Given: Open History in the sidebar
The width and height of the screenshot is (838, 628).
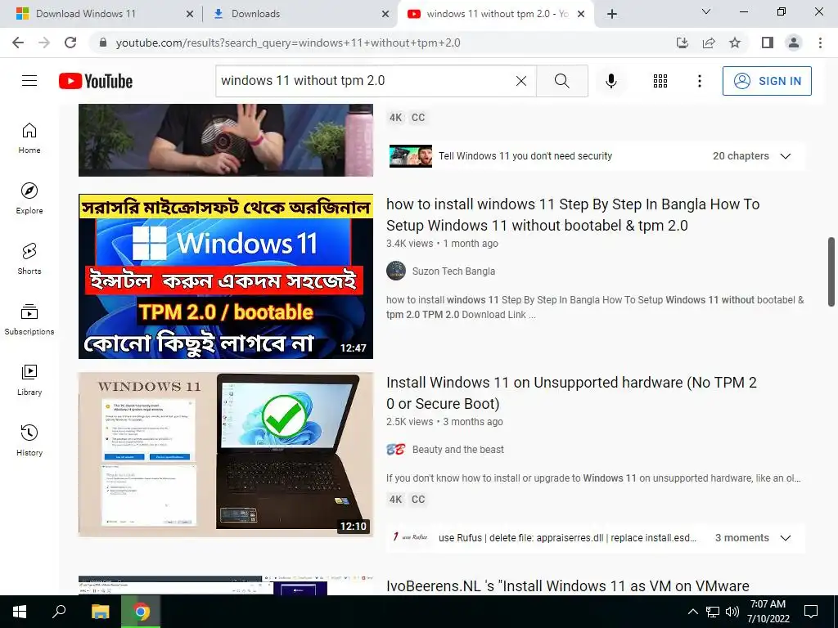Looking at the screenshot, I should point(29,441).
